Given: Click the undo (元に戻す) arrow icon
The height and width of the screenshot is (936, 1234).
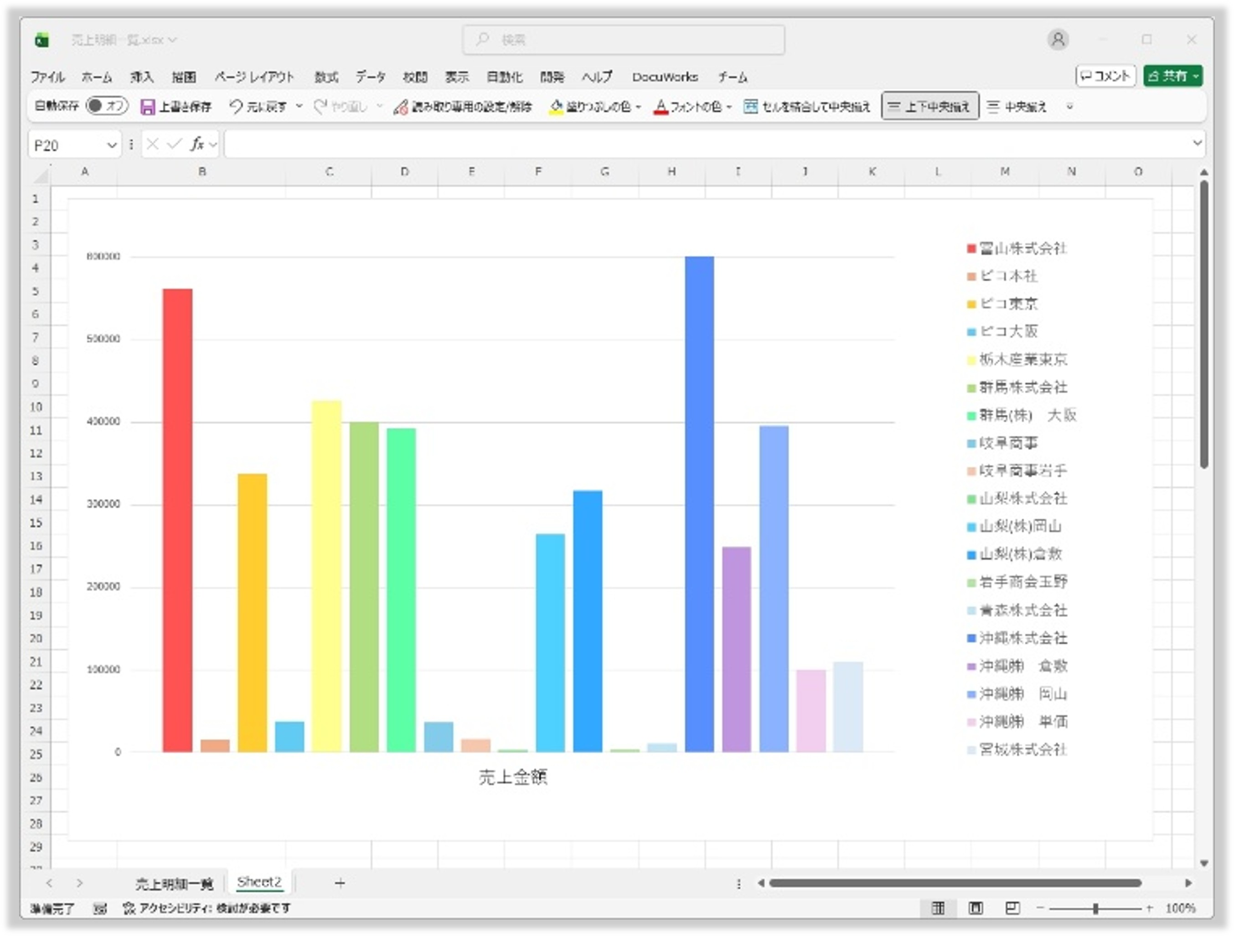Looking at the screenshot, I should (236, 107).
